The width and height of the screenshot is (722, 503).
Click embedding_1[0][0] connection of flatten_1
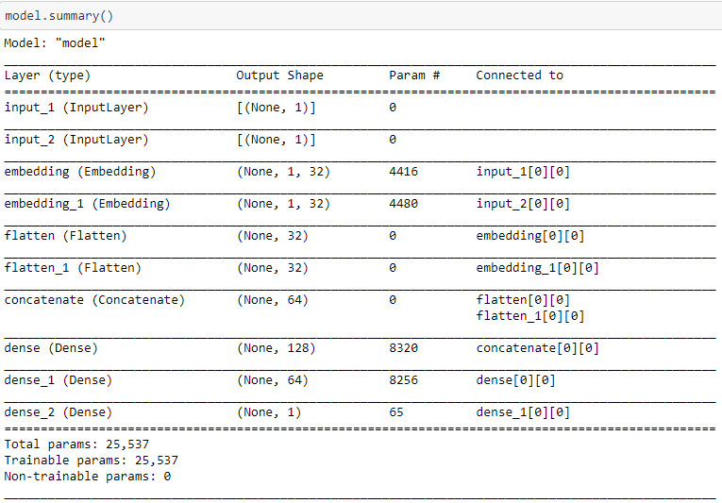tap(537, 268)
